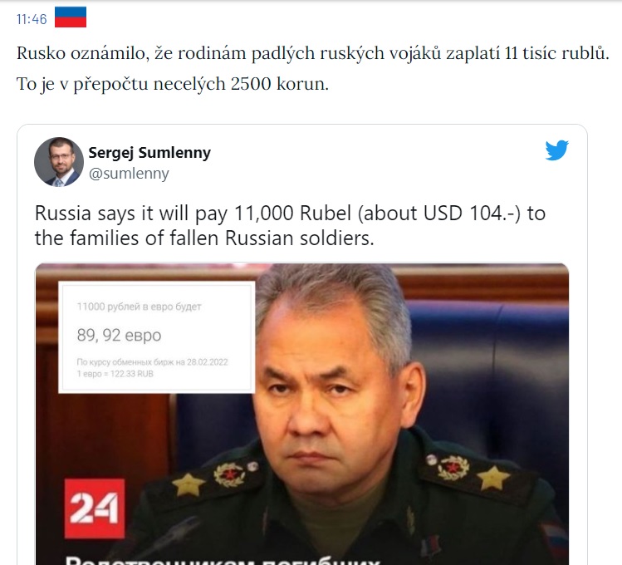622x565 pixels.
Task: Click the wreath emblem on right shoulder
Action: coord(453,468)
